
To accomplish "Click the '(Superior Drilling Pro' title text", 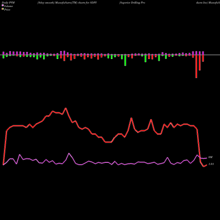I will 132,3.
